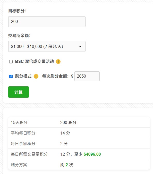153x174 pixels.
Task: Click the 刷分模式 label text
Action: (23, 76)
